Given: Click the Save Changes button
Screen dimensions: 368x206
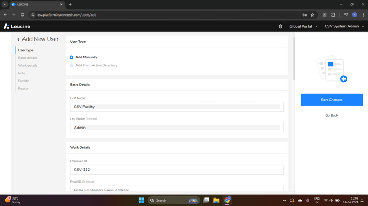Looking at the screenshot, I should pos(332,100).
